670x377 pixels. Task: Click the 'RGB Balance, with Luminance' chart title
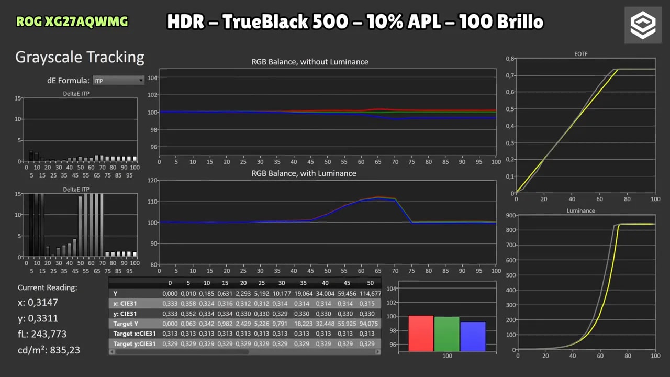pos(304,173)
